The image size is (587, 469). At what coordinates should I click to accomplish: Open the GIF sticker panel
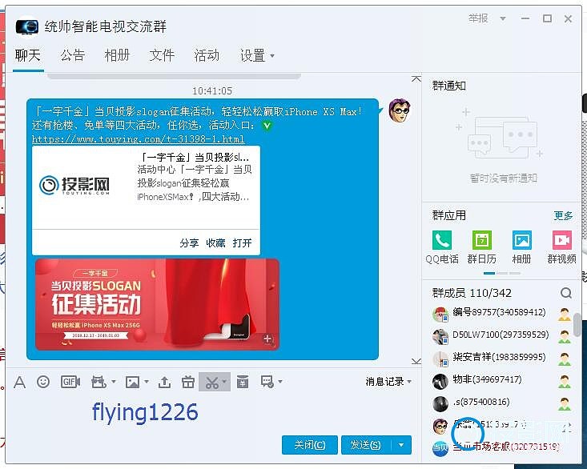coord(70,382)
